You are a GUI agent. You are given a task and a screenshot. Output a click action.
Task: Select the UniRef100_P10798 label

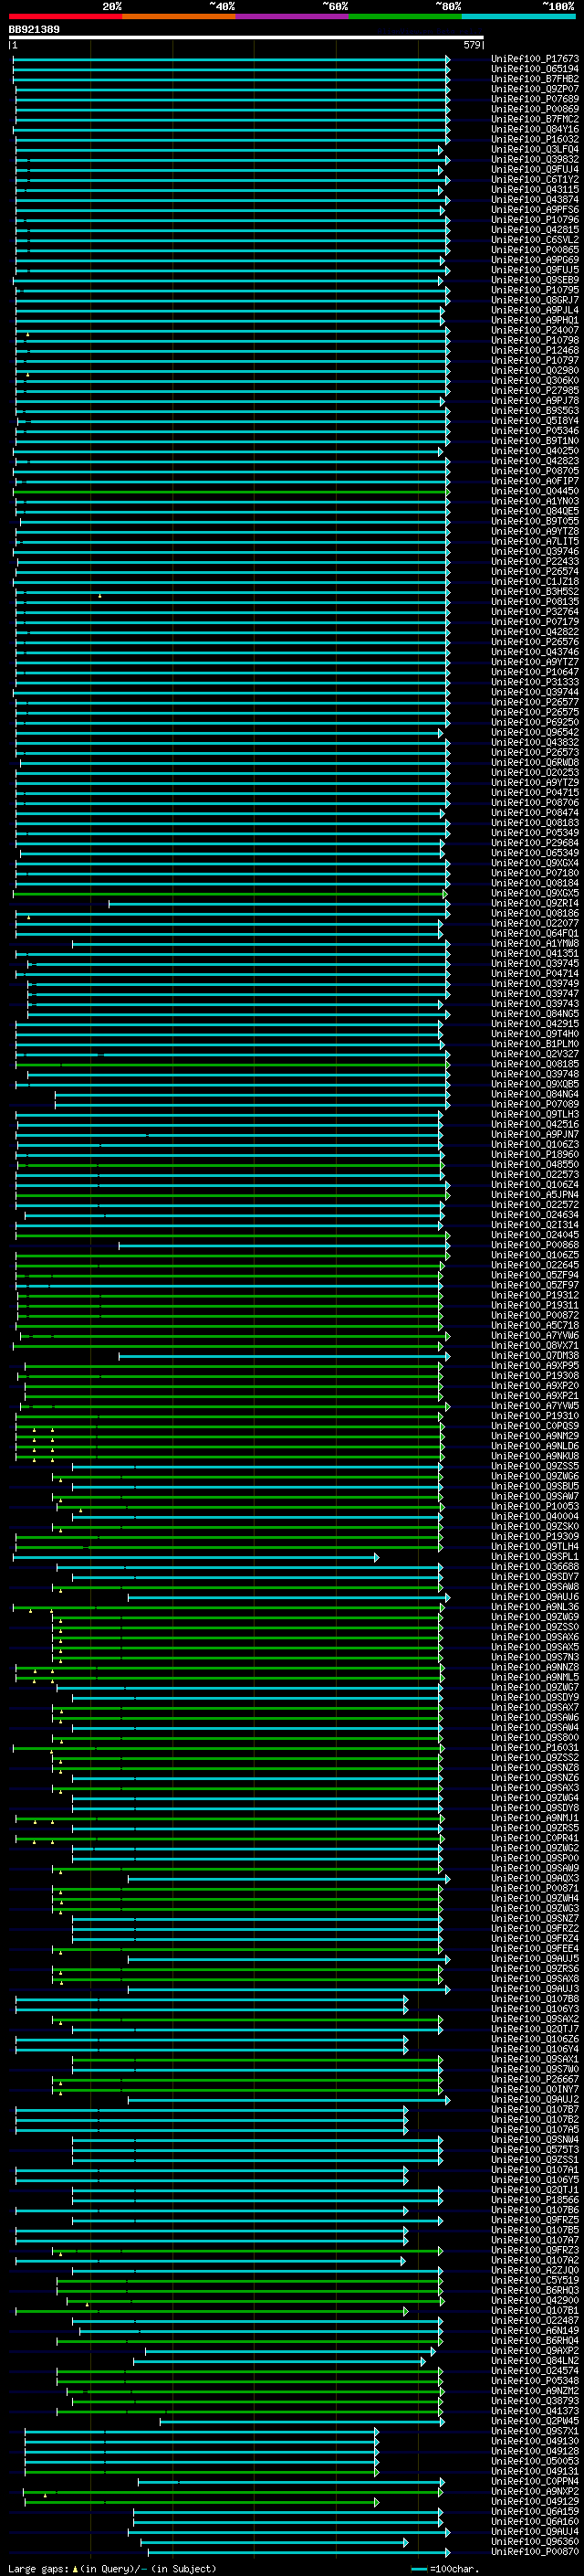535,340
